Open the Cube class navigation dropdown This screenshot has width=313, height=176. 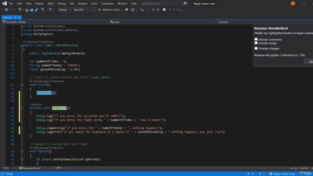(x=162, y=22)
